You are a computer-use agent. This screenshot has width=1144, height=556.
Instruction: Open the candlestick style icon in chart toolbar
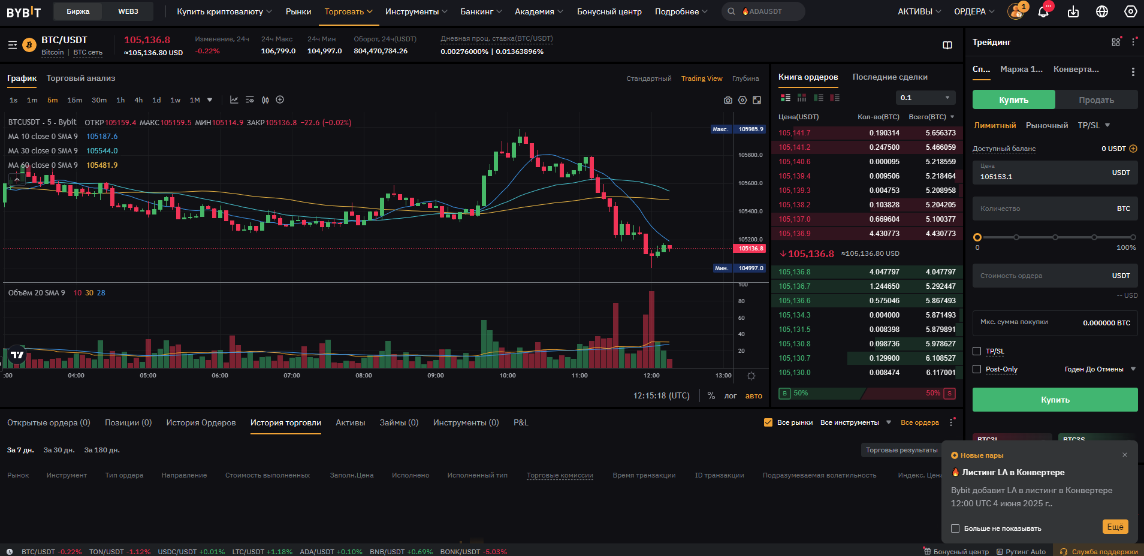pos(265,100)
